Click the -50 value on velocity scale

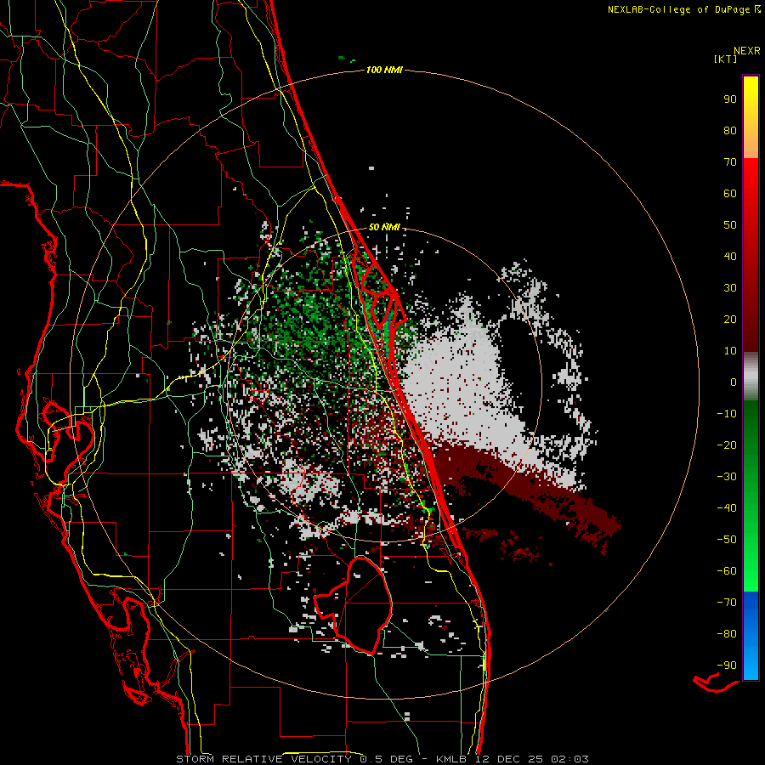click(x=727, y=540)
